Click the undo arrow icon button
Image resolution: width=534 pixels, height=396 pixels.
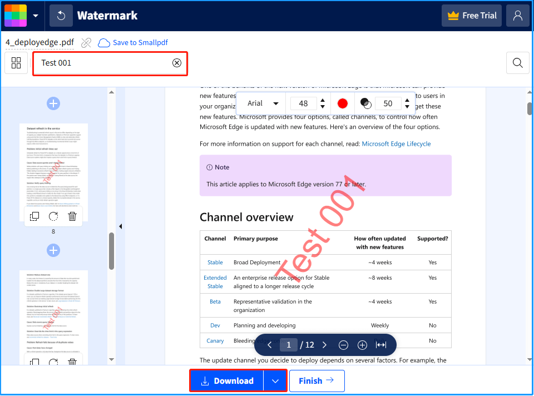click(61, 16)
